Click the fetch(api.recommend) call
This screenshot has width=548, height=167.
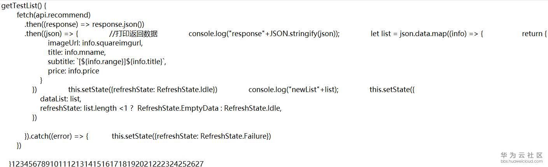[54, 15]
